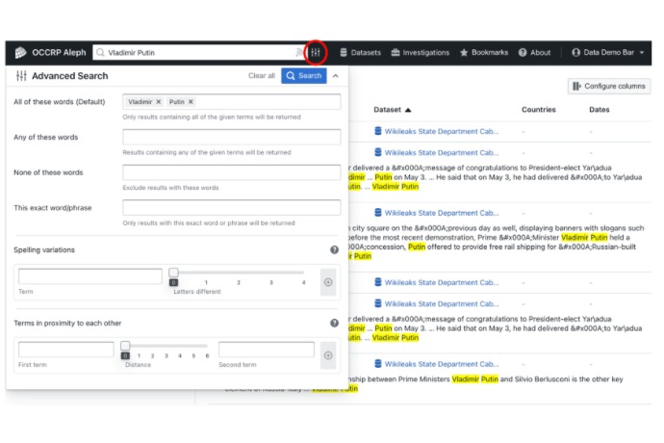Click the First term input field
The width and height of the screenshot is (664, 443).
pyautogui.click(x=66, y=350)
